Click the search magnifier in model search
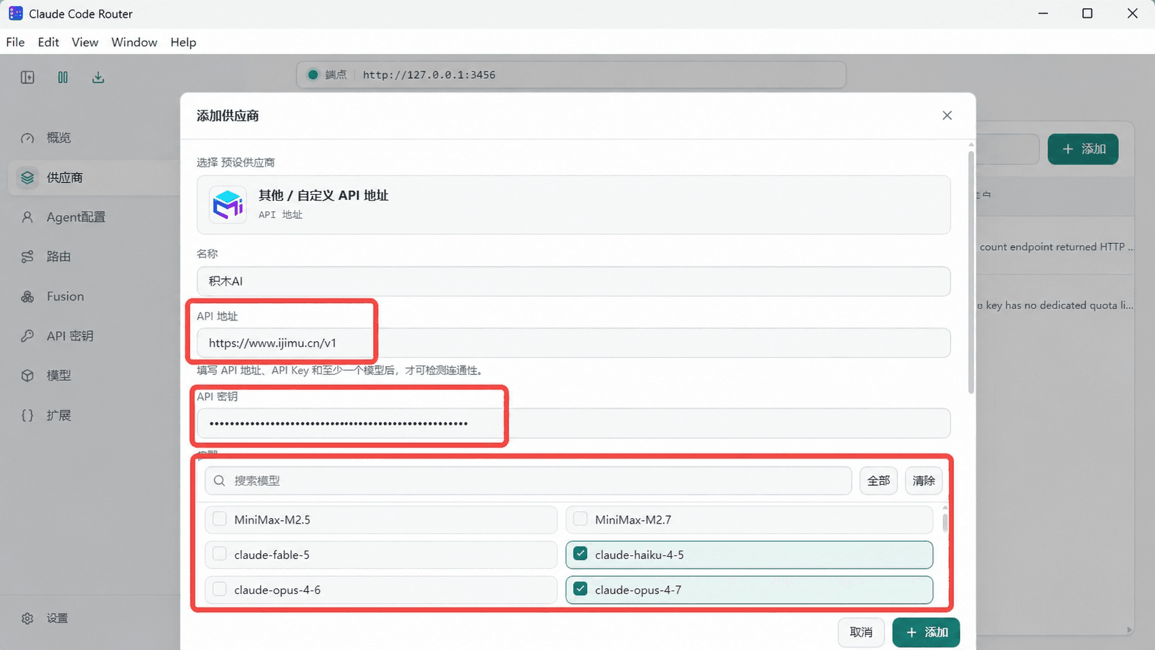The height and width of the screenshot is (650, 1155). point(219,481)
